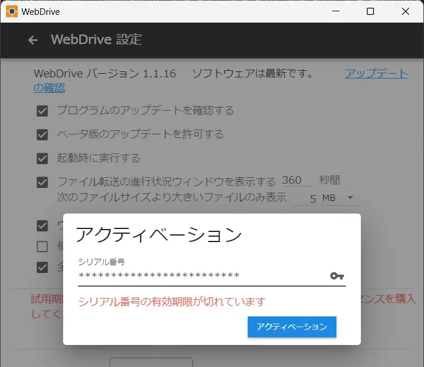The width and height of the screenshot is (424, 367).
Task: Toggle ベータ版のアップデートを許可する checkbox
Action: (x=42, y=134)
